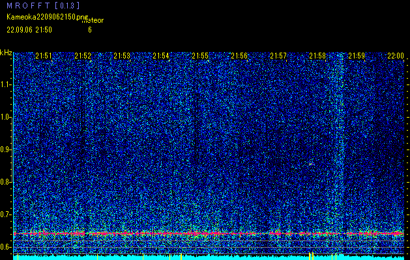410x260 pixels.
Task: Click the 21:54 time label
Action: tap(161, 56)
